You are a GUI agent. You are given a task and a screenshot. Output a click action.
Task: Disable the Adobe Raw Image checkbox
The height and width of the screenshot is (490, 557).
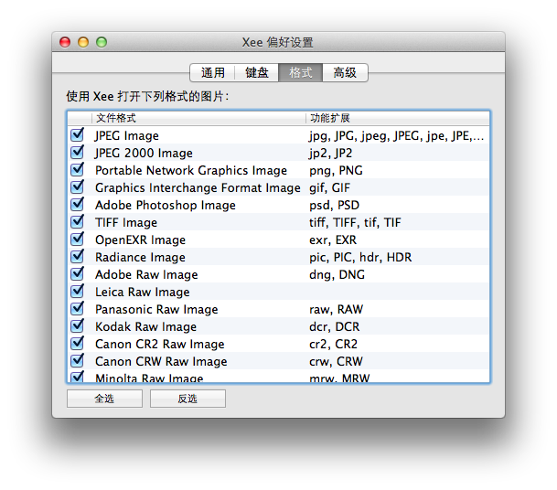pos(77,274)
